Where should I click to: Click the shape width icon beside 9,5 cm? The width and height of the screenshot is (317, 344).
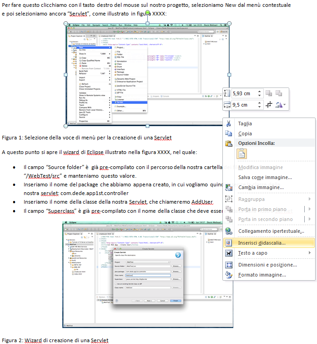pyautogui.click(x=227, y=105)
